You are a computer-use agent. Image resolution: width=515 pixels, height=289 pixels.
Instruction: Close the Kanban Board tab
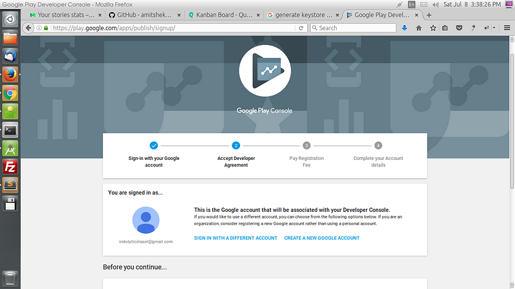click(x=258, y=15)
